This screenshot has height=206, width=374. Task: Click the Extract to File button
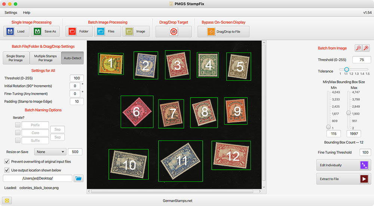click(344, 179)
